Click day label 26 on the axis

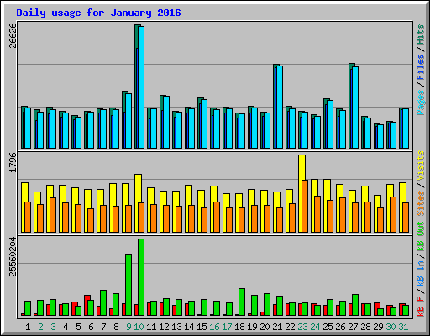pyautogui.click(x=340, y=327)
